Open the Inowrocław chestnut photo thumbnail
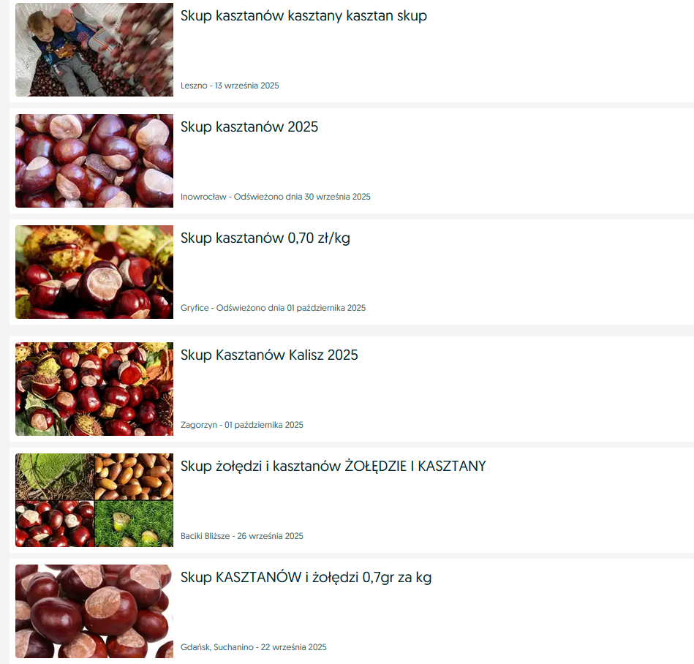The width and height of the screenshot is (694, 664). click(x=94, y=161)
